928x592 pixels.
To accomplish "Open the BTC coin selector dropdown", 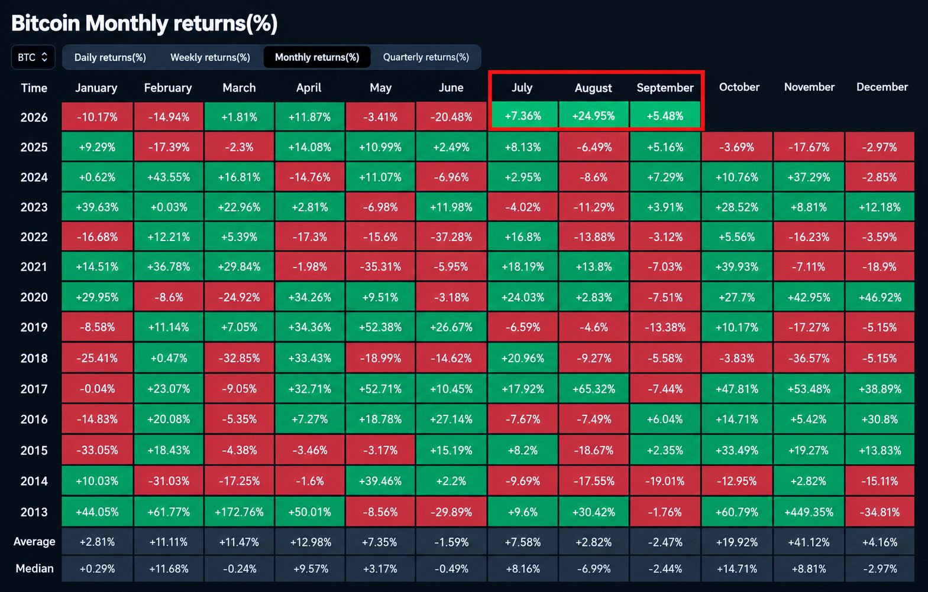I will click(33, 57).
